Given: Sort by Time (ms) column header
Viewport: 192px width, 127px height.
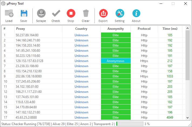Looking at the screenshot, I should [170, 29].
